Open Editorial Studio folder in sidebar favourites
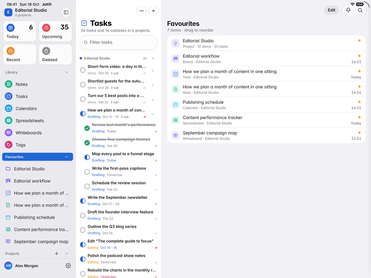The image size is (371, 278). [x=38, y=169]
